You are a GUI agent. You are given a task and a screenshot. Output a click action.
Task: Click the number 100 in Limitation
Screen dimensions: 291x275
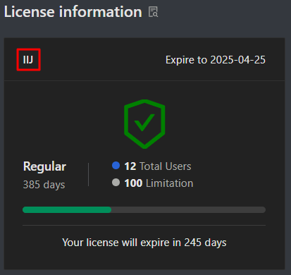[x=133, y=183]
